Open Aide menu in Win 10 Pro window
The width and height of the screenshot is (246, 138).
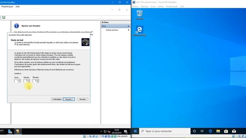pyautogui.click(x=182, y=7)
